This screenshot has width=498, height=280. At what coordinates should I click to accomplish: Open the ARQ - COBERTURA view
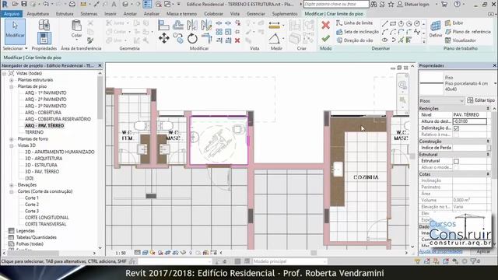coord(43,113)
